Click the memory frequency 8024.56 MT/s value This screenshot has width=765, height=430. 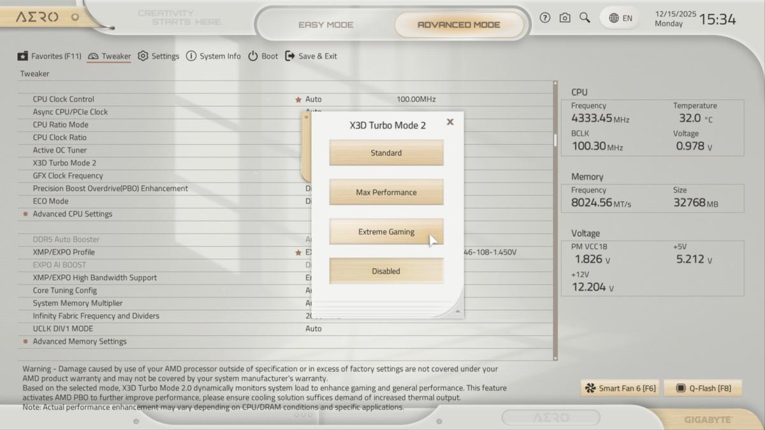601,203
